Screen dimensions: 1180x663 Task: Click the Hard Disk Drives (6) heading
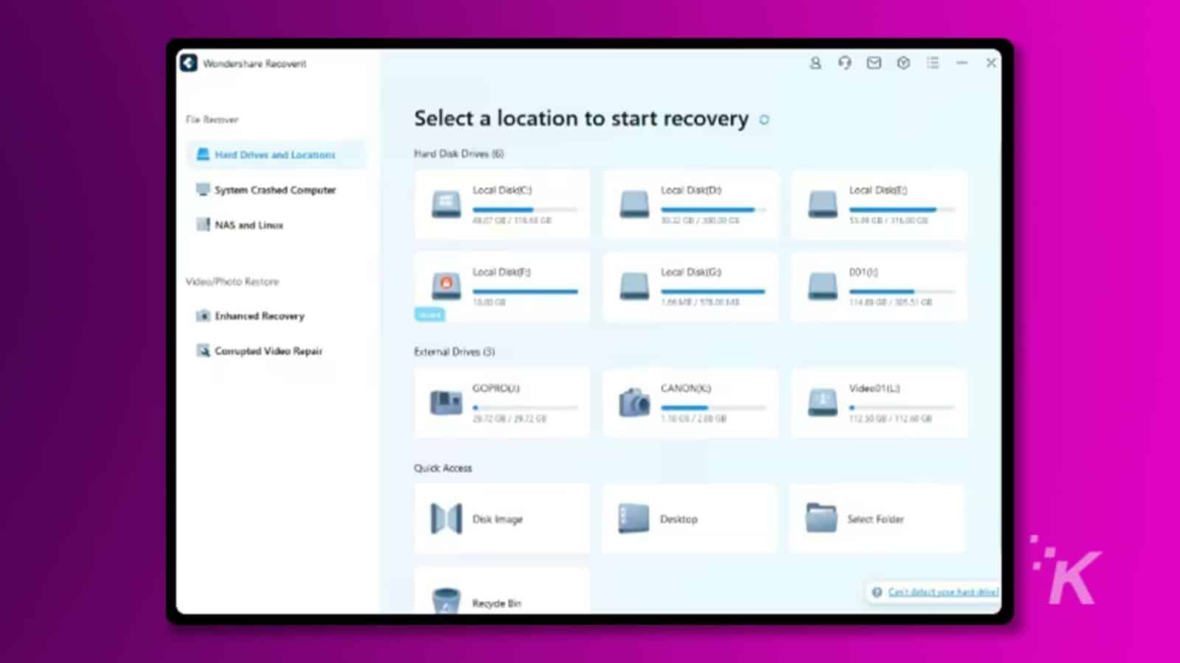click(459, 154)
